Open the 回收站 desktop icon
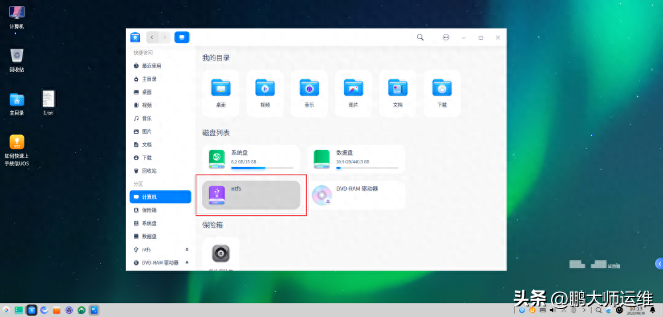 click(17, 60)
